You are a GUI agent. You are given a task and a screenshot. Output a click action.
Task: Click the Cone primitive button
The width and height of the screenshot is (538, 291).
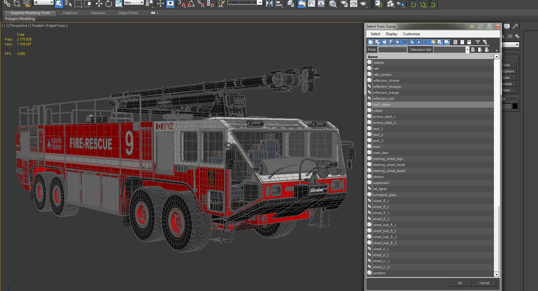509,65
